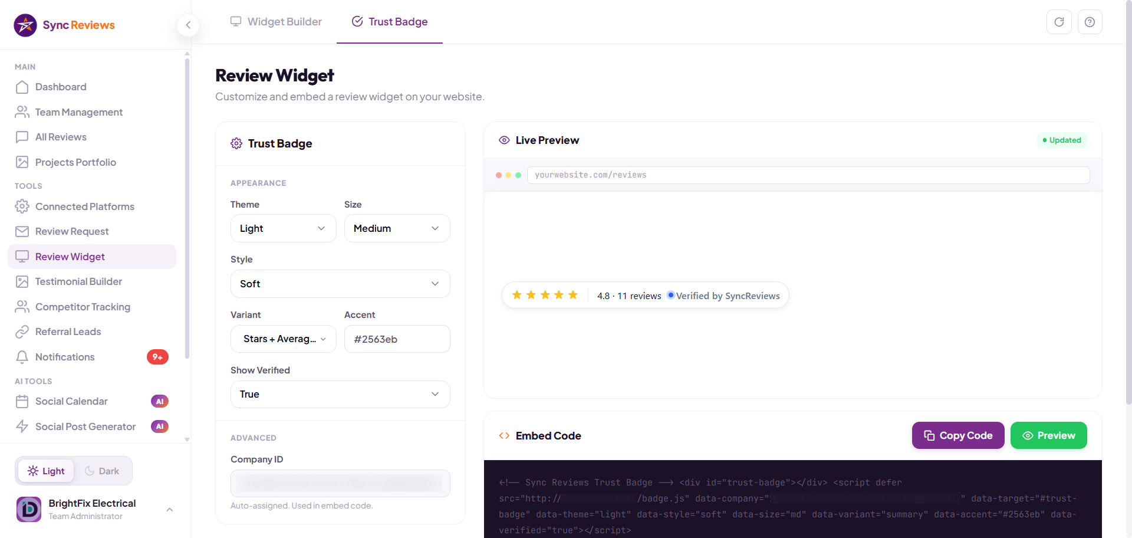Expand the BrightFix Electrical account menu chevron
The width and height of the screenshot is (1132, 538).
pos(170,510)
